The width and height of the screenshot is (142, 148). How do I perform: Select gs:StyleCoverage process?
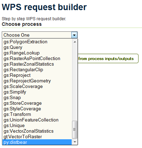click(x=37, y=109)
